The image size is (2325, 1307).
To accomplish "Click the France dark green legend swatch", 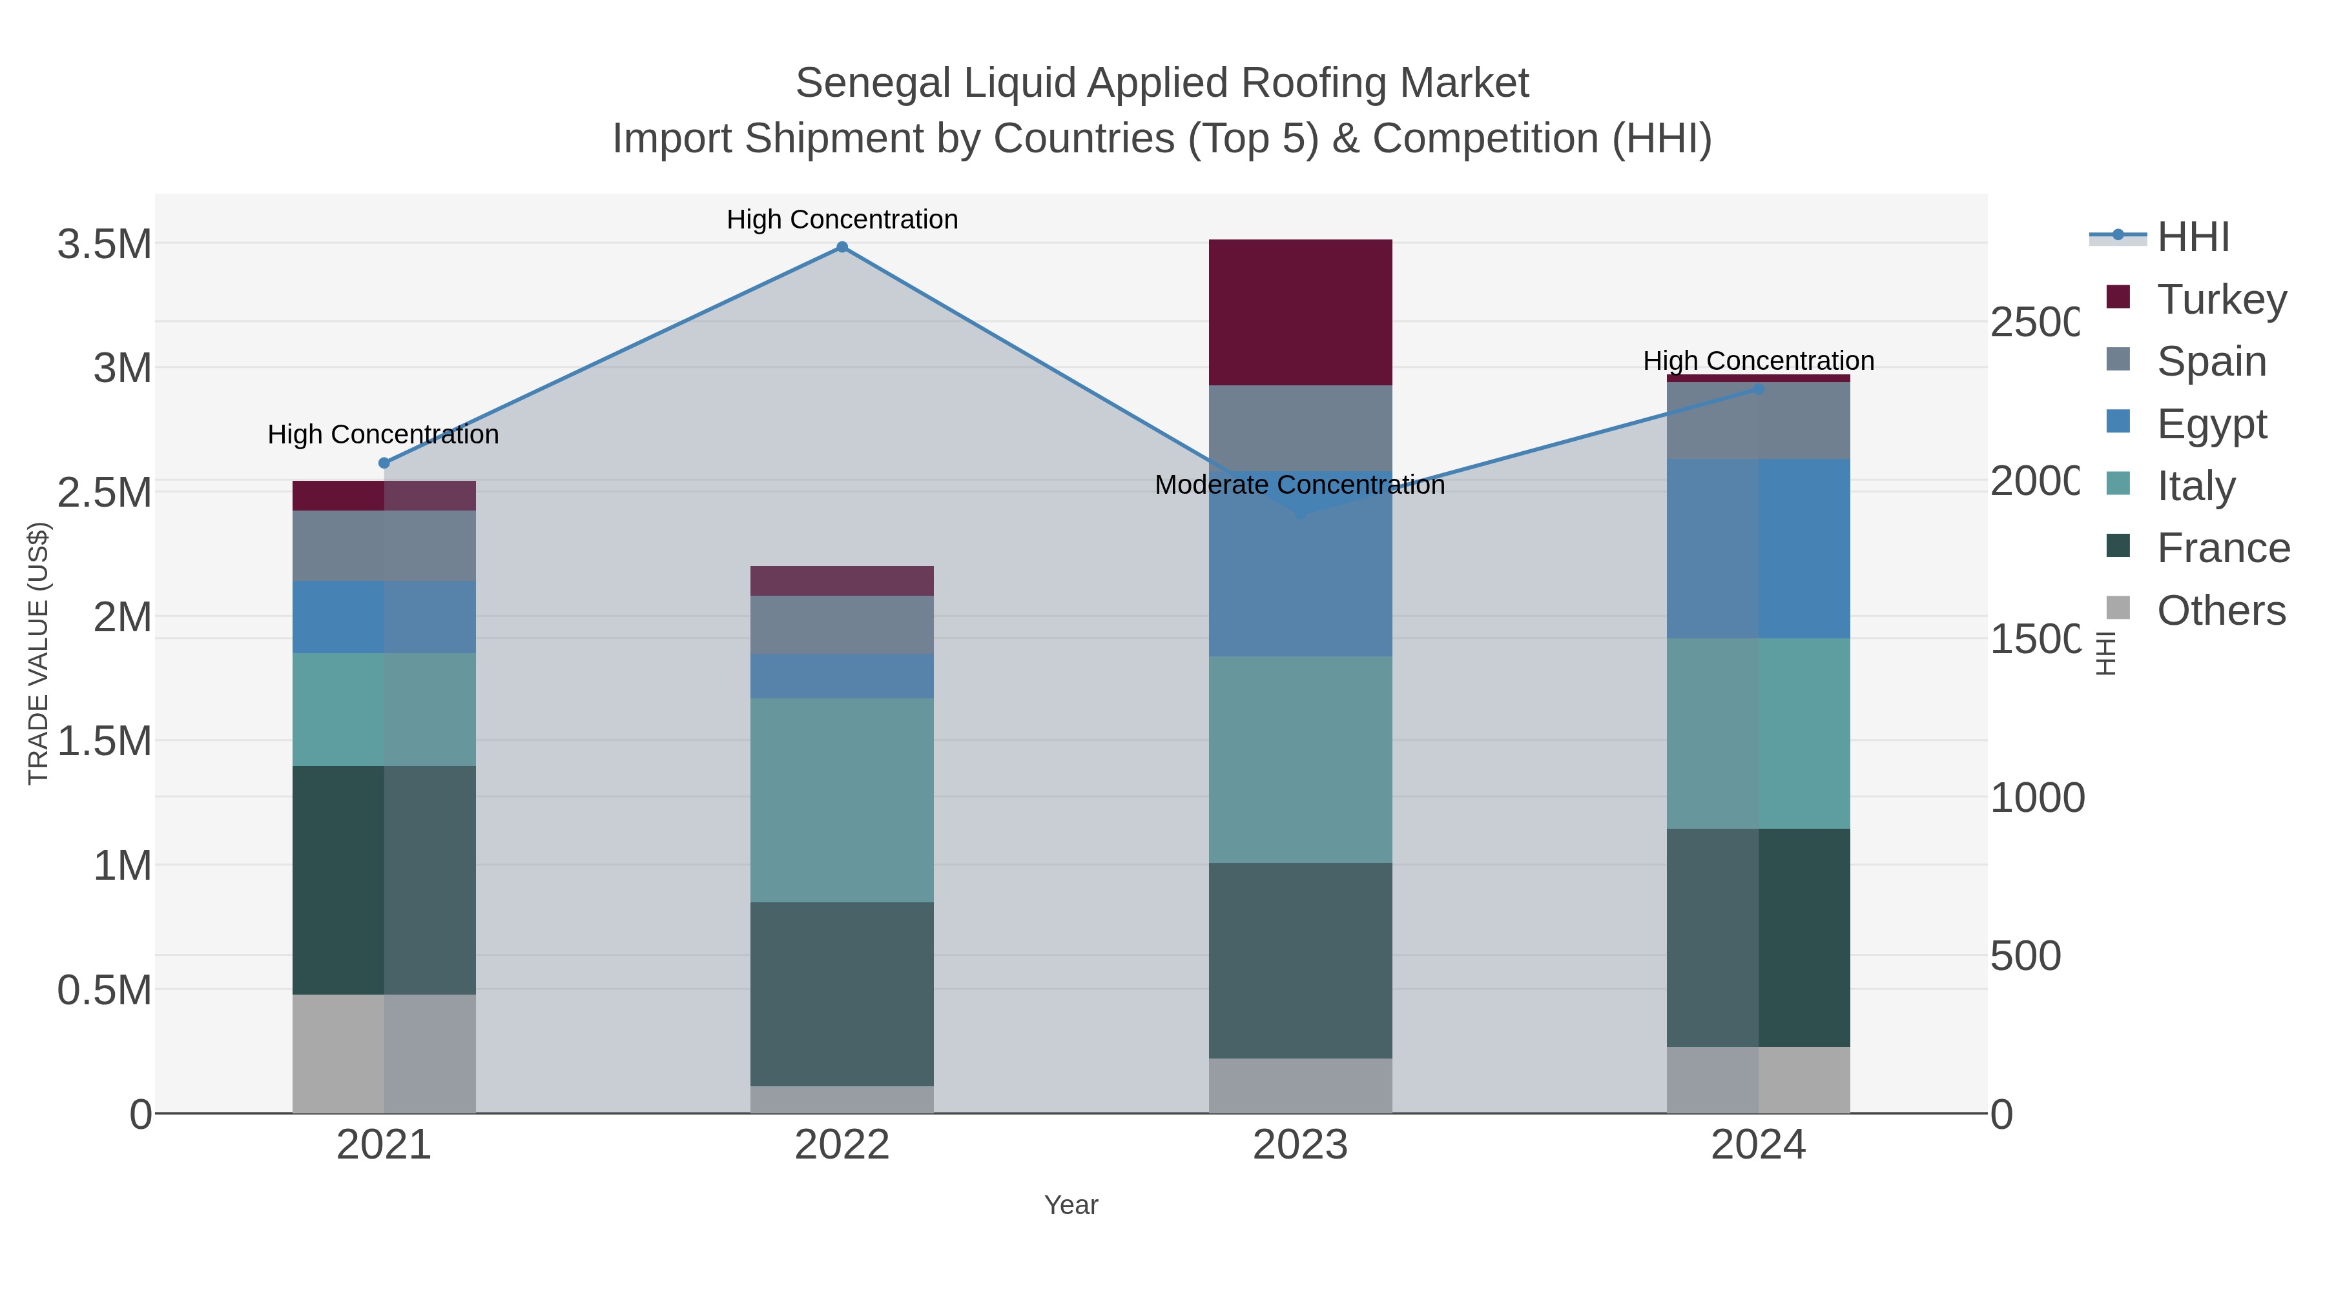I will point(2118,545).
